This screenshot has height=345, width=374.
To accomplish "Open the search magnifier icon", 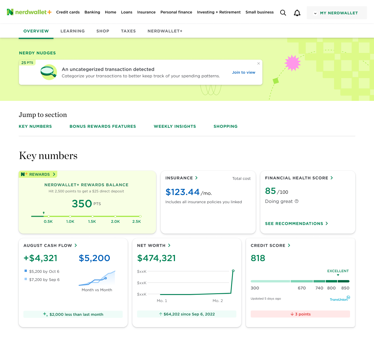I will coord(283,13).
